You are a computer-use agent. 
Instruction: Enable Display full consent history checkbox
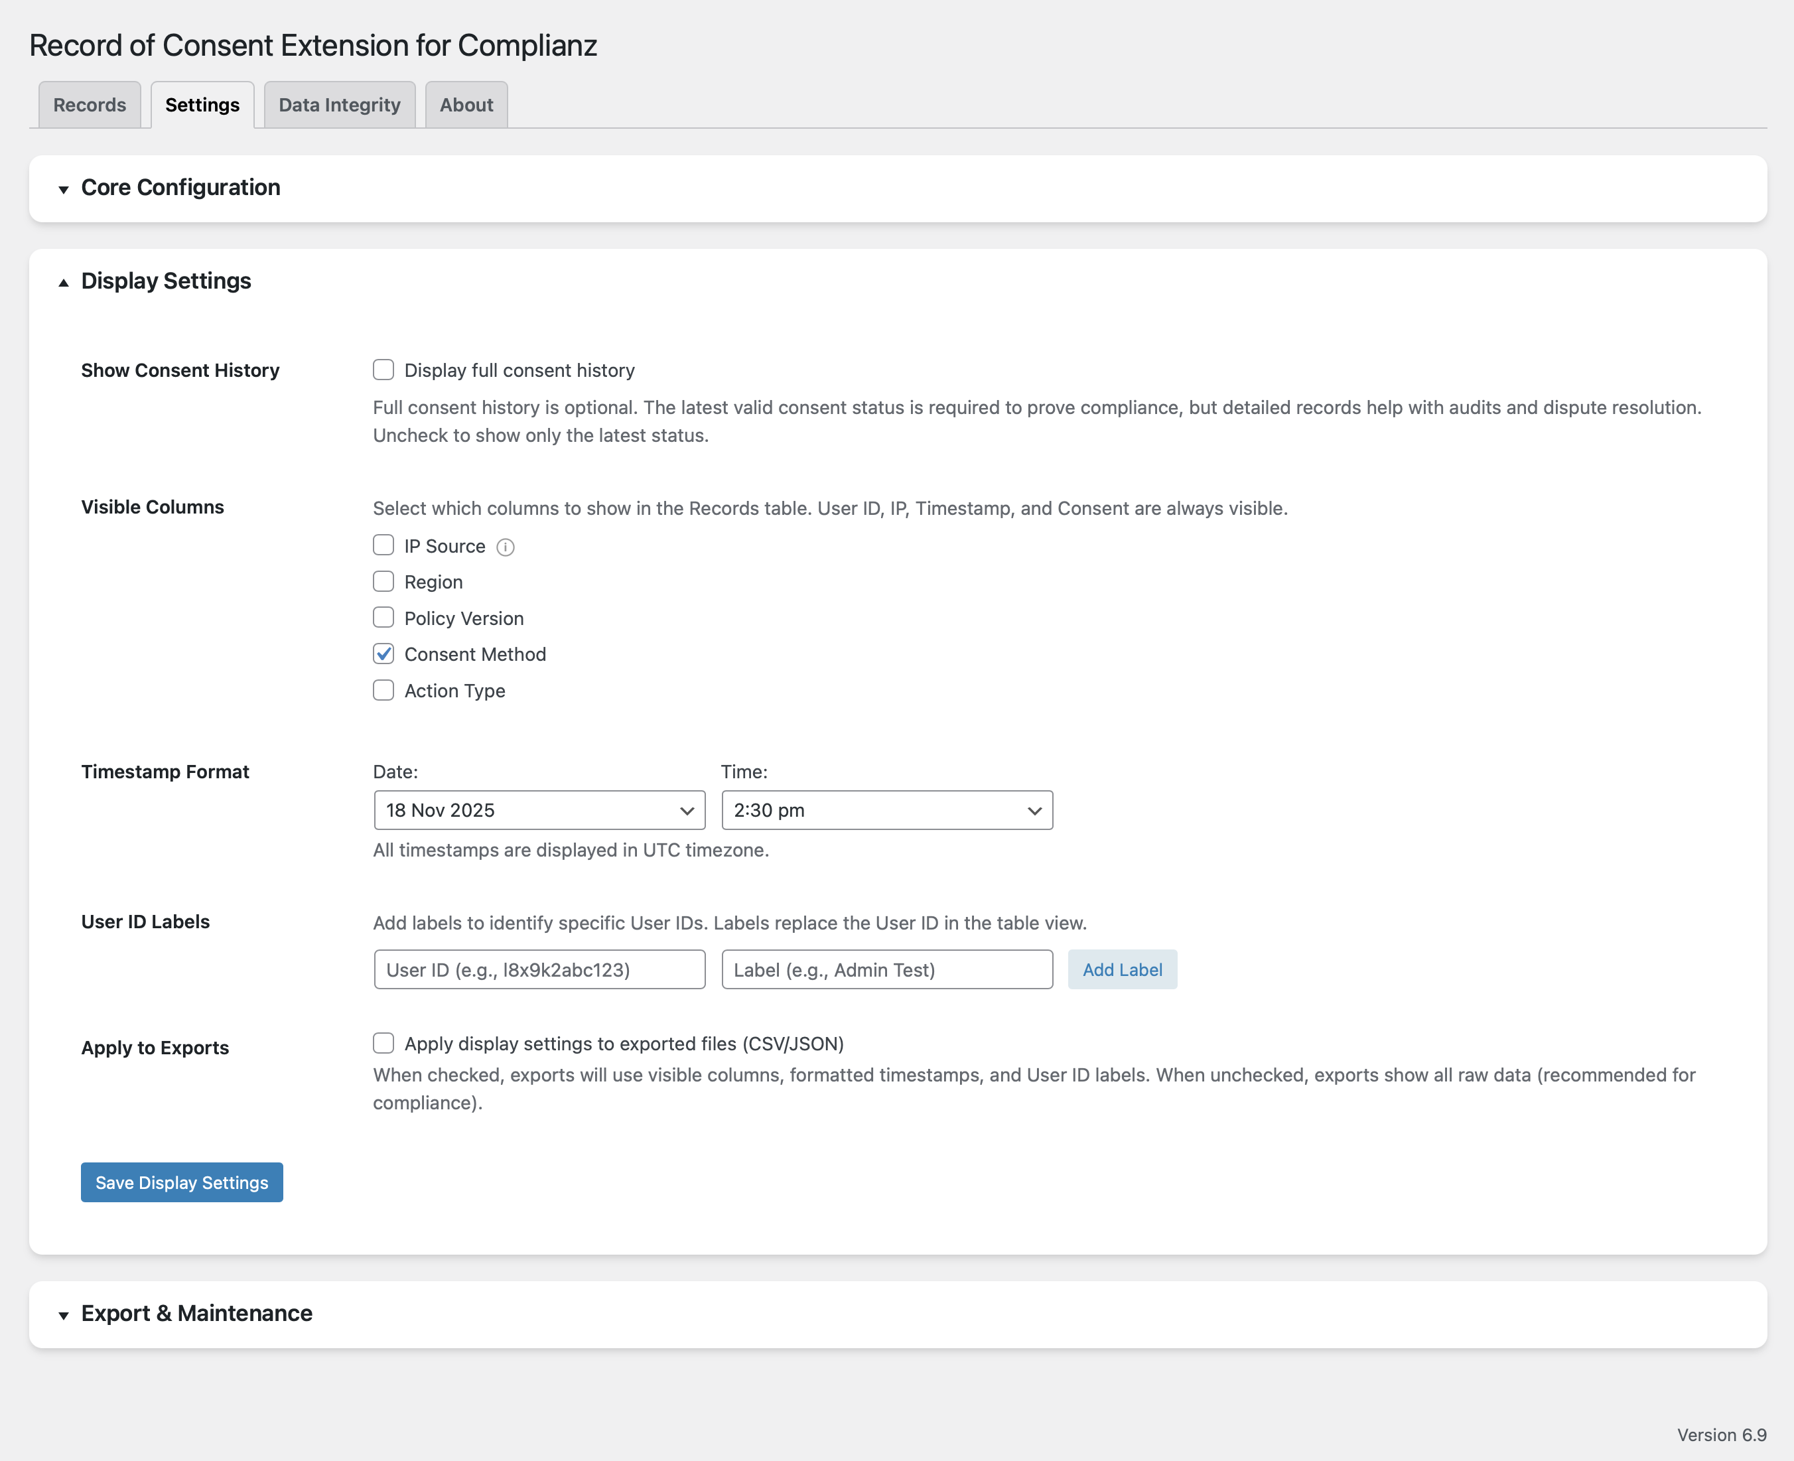[x=383, y=370]
